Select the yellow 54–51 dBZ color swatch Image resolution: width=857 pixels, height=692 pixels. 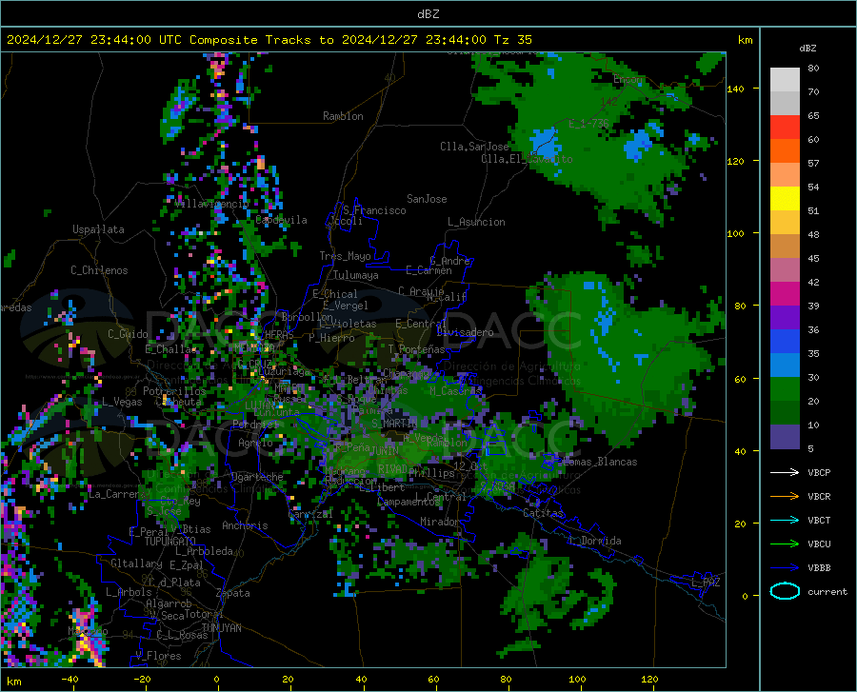point(785,199)
